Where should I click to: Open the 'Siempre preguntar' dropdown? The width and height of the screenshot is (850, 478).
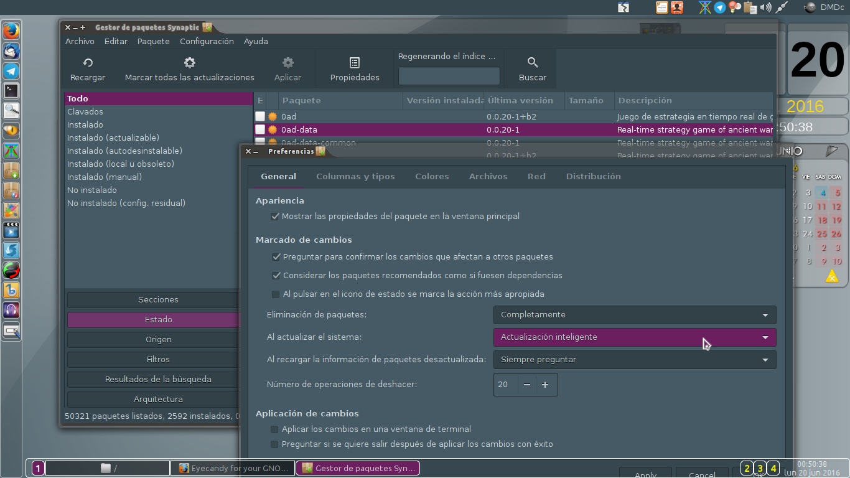635,360
